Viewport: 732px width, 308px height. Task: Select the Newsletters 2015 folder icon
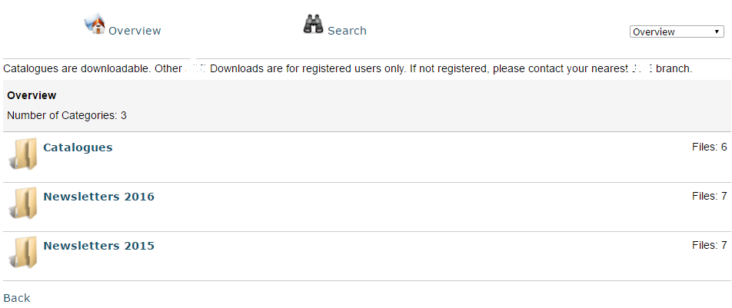pos(23,253)
